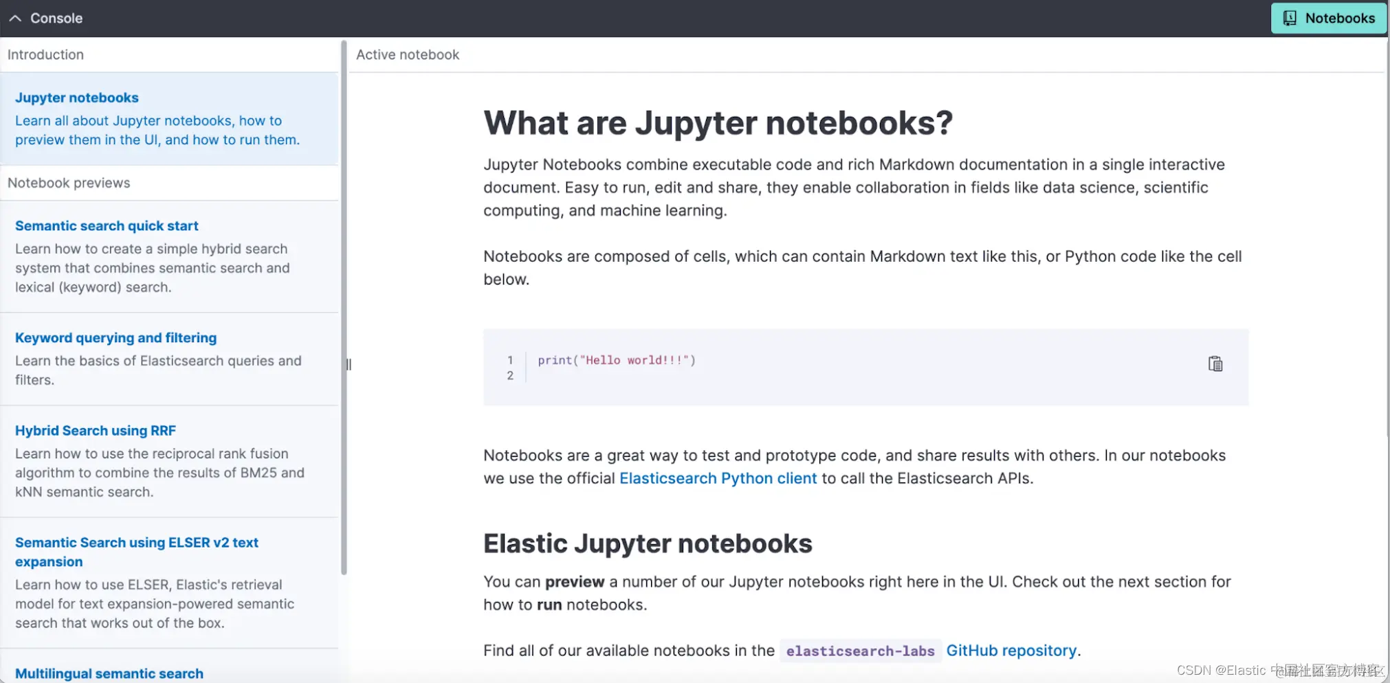1390x683 pixels.
Task: Click the simple hybrid search system description
Action: click(x=153, y=268)
